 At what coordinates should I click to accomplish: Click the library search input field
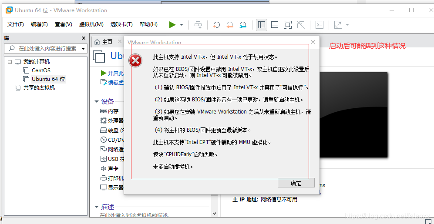point(46,48)
